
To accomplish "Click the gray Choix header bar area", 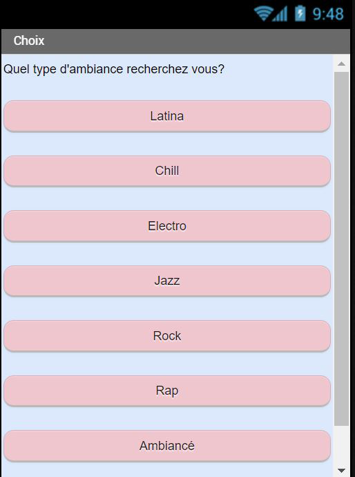I will pos(175,41).
